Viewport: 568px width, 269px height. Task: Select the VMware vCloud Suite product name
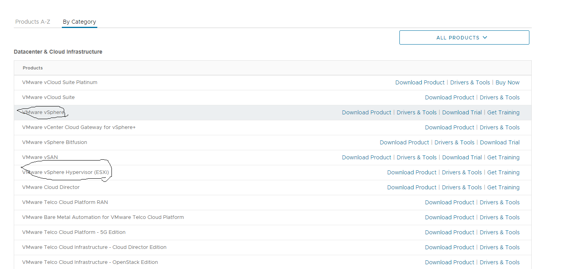[48, 97]
